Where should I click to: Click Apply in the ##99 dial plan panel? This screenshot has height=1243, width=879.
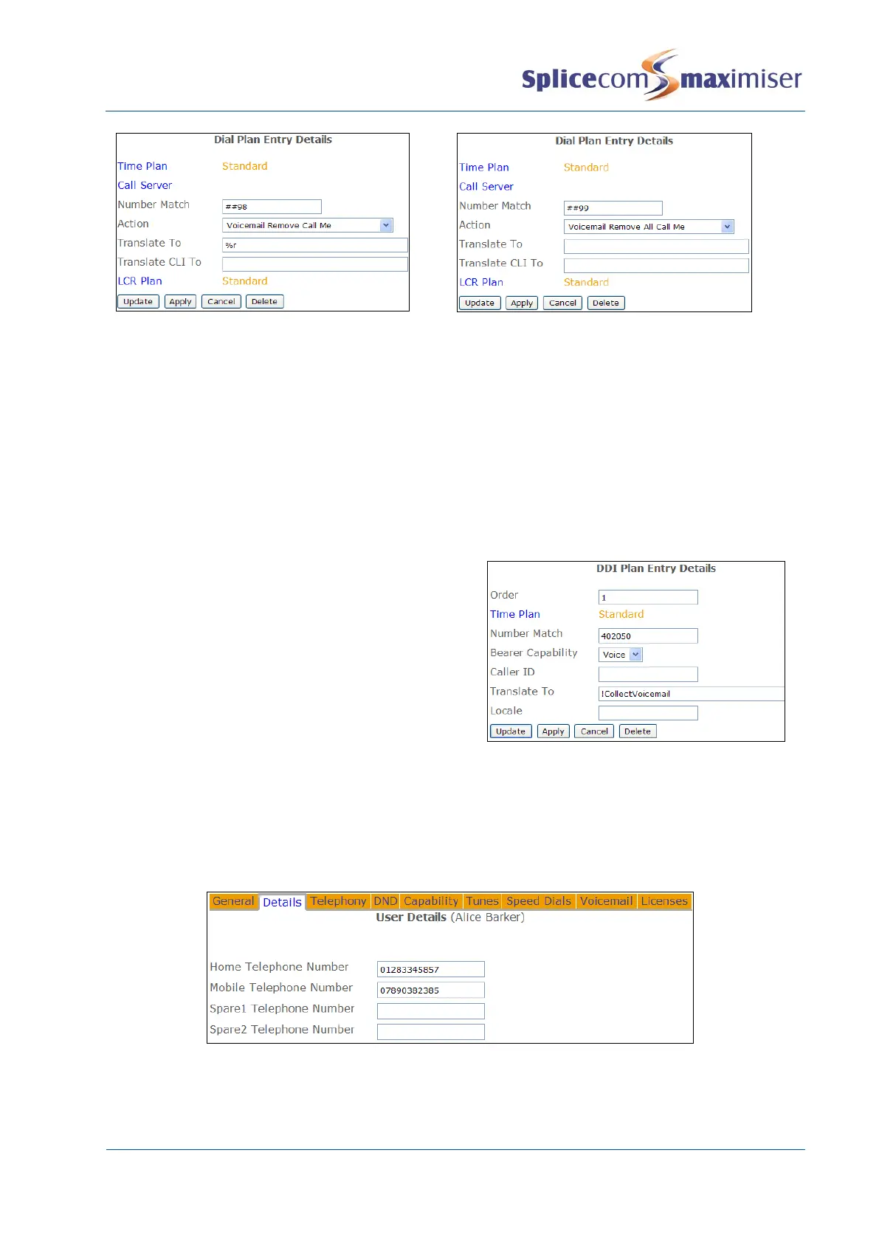(522, 303)
